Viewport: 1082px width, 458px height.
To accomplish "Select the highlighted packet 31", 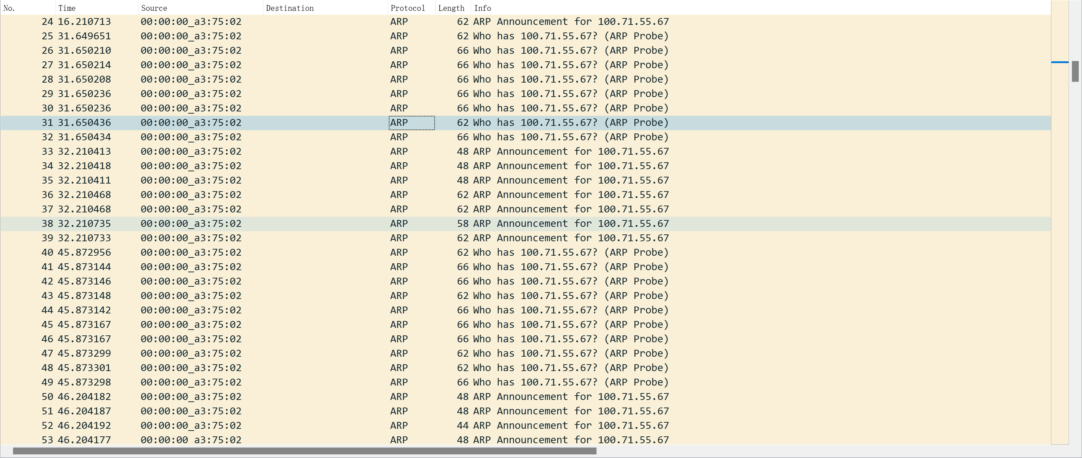I will coord(294,122).
